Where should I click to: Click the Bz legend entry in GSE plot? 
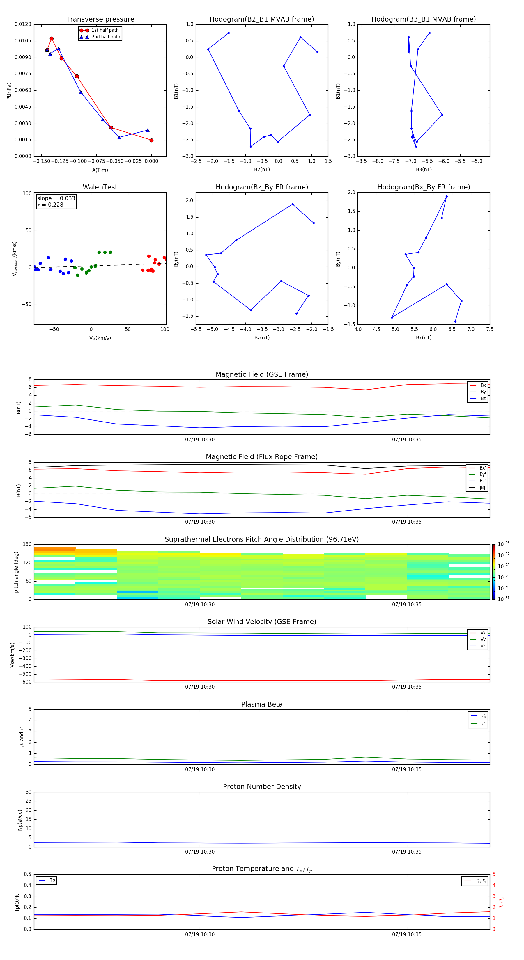pos(478,398)
